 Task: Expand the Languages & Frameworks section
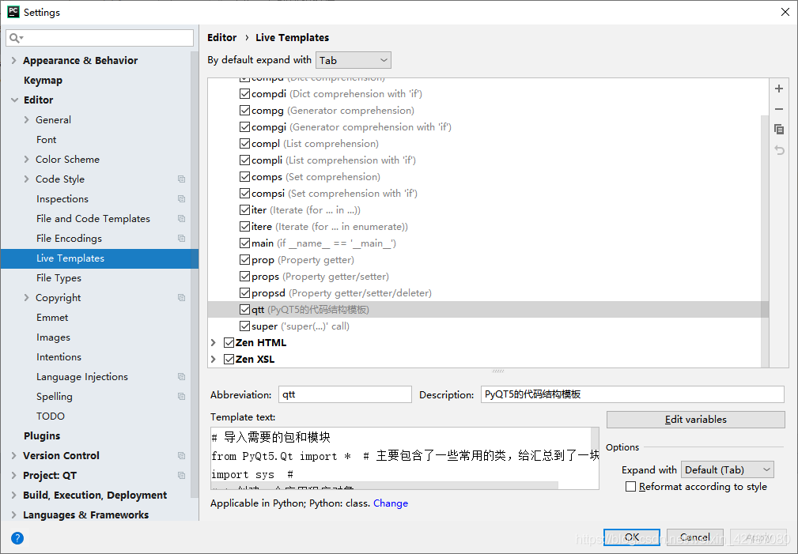(13, 514)
